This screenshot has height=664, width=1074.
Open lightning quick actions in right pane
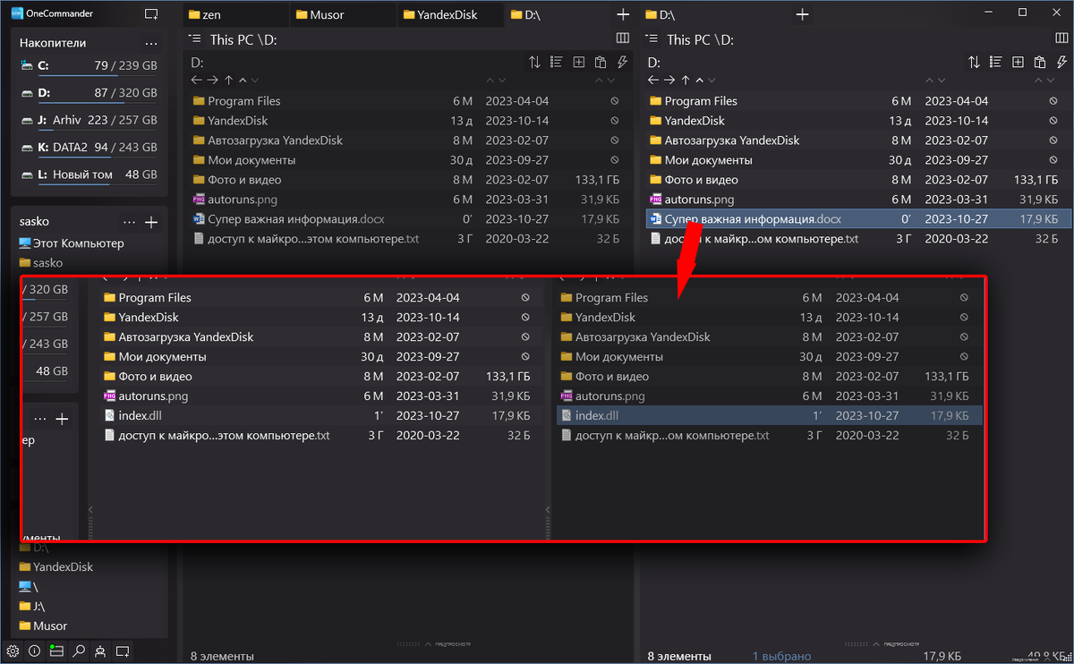coord(1061,62)
